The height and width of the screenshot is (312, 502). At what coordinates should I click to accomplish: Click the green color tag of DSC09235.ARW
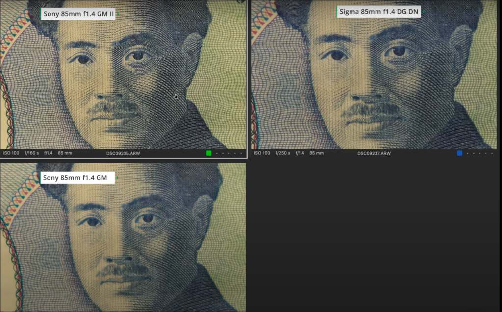coord(209,153)
